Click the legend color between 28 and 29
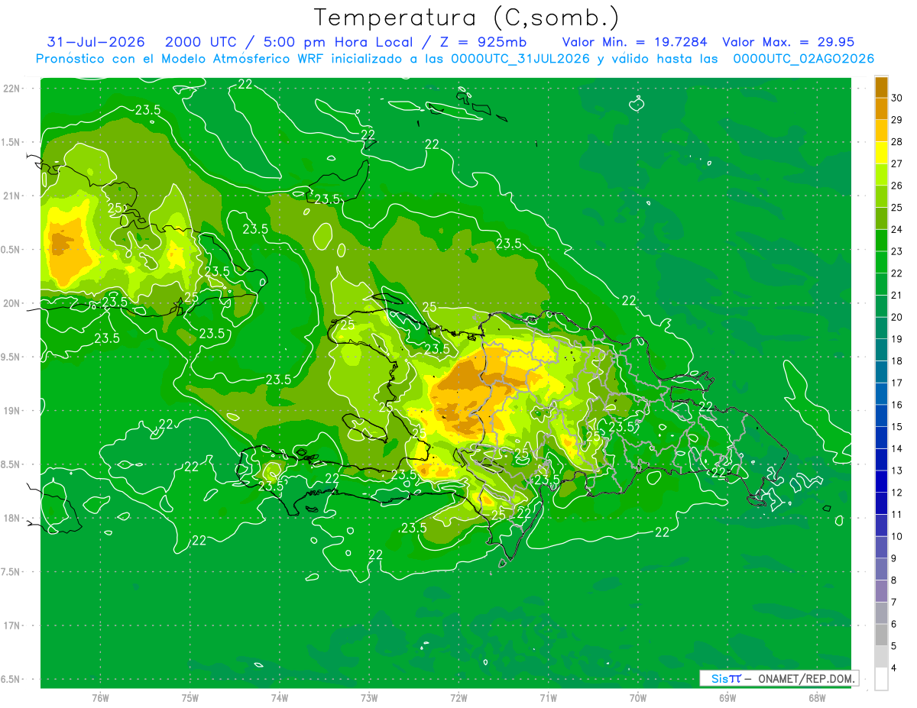The height and width of the screenshot is (708, 917). pos(881,131)
